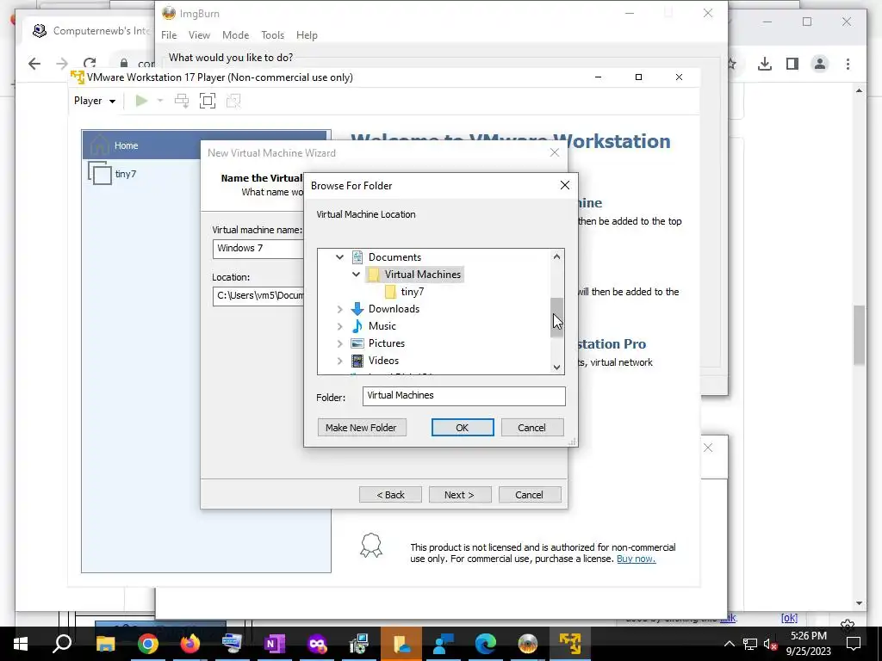Close the Browse For Folder dialog
Viewport: 882px width, 661px height.
565,186
